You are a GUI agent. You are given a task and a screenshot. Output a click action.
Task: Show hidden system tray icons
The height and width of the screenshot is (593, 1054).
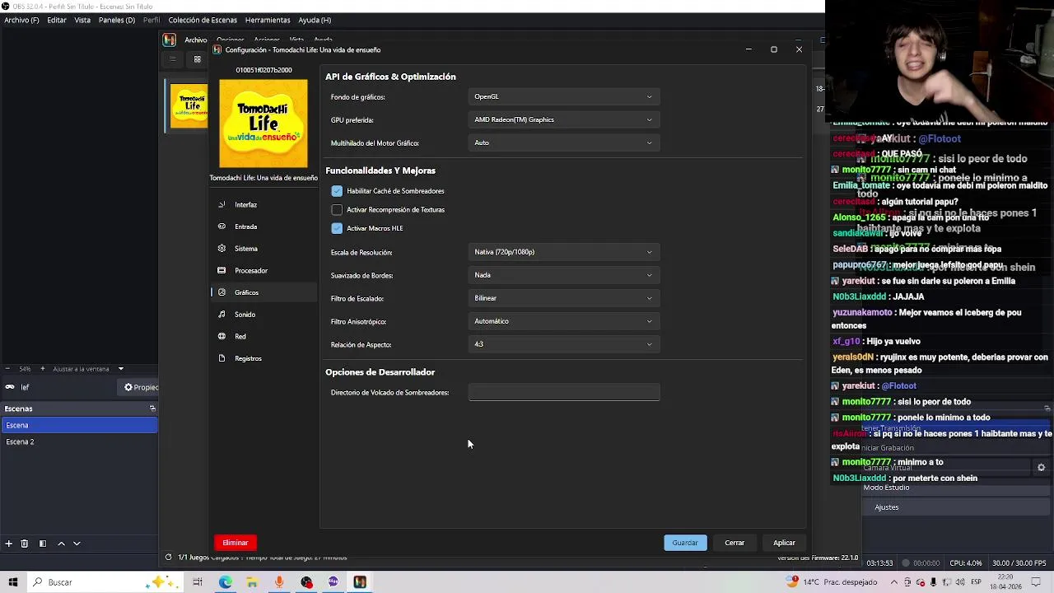click(x=894, y=582)
